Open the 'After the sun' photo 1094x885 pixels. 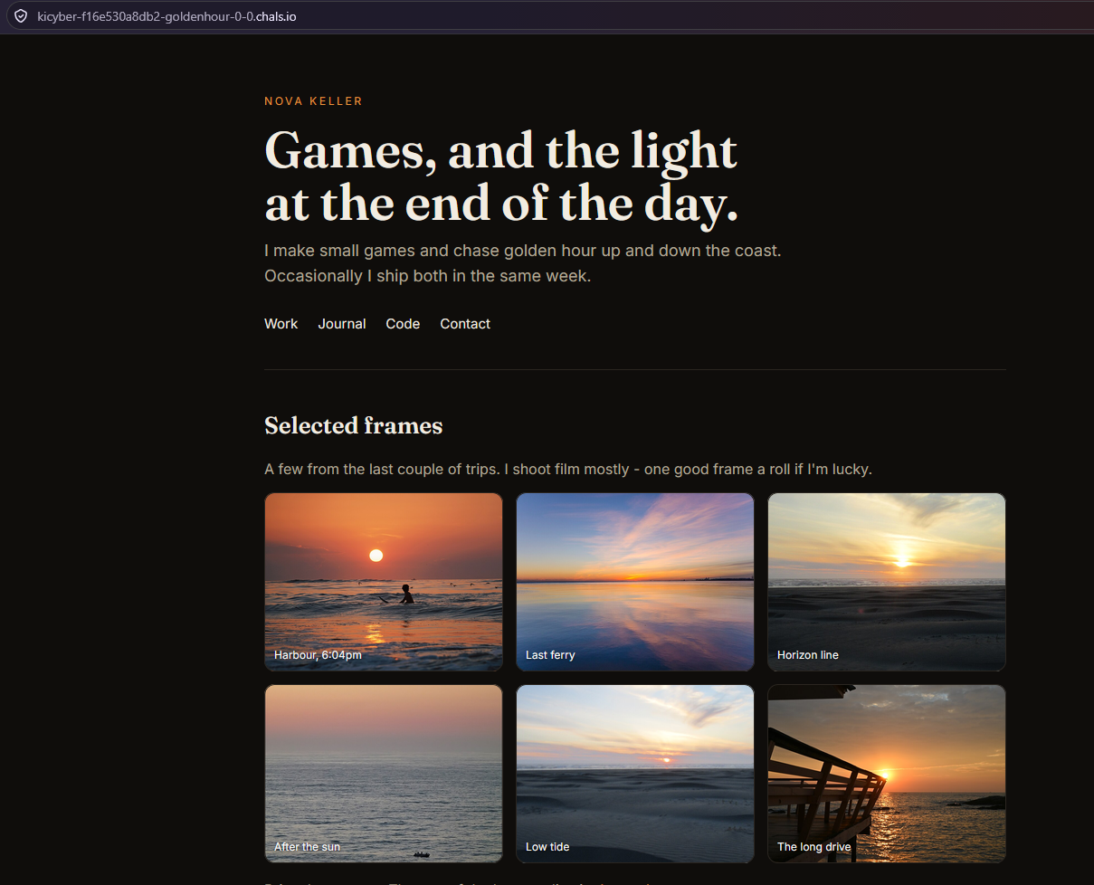[384, 774]
